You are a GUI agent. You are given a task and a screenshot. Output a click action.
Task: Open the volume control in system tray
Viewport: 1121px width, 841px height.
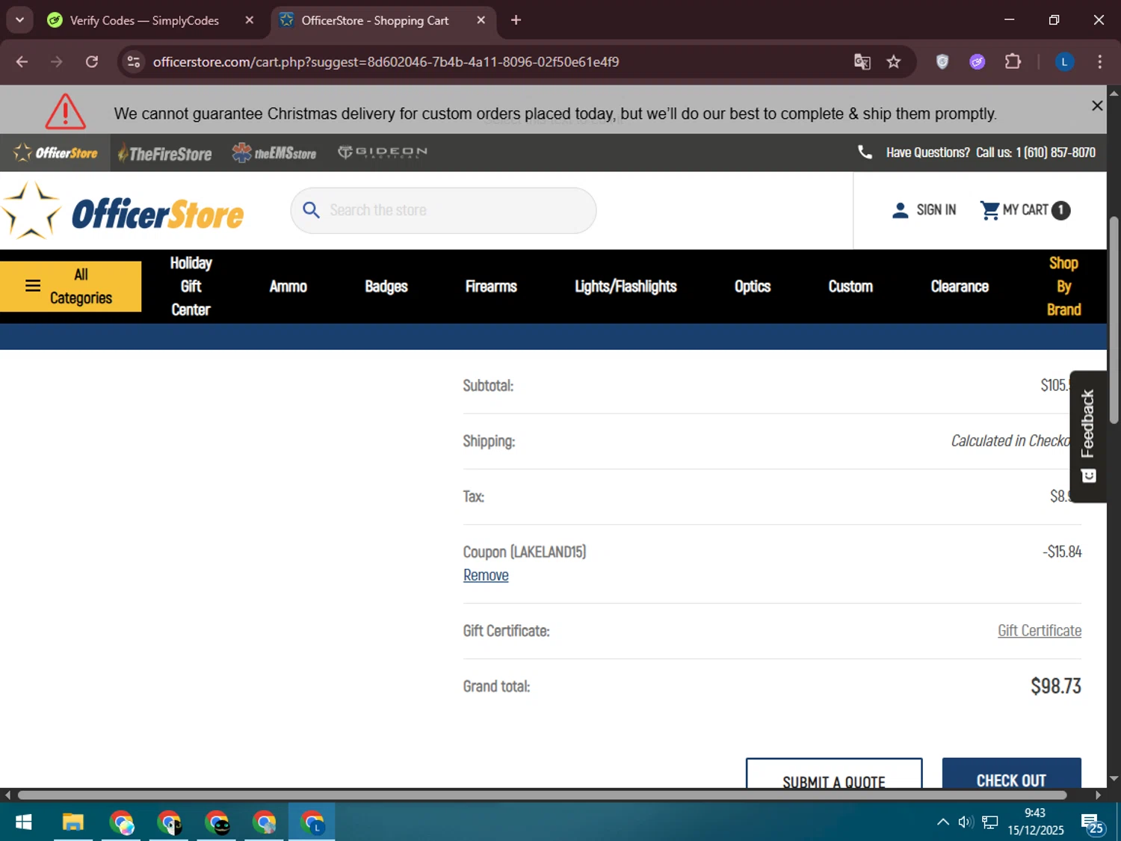coord(966,822)
